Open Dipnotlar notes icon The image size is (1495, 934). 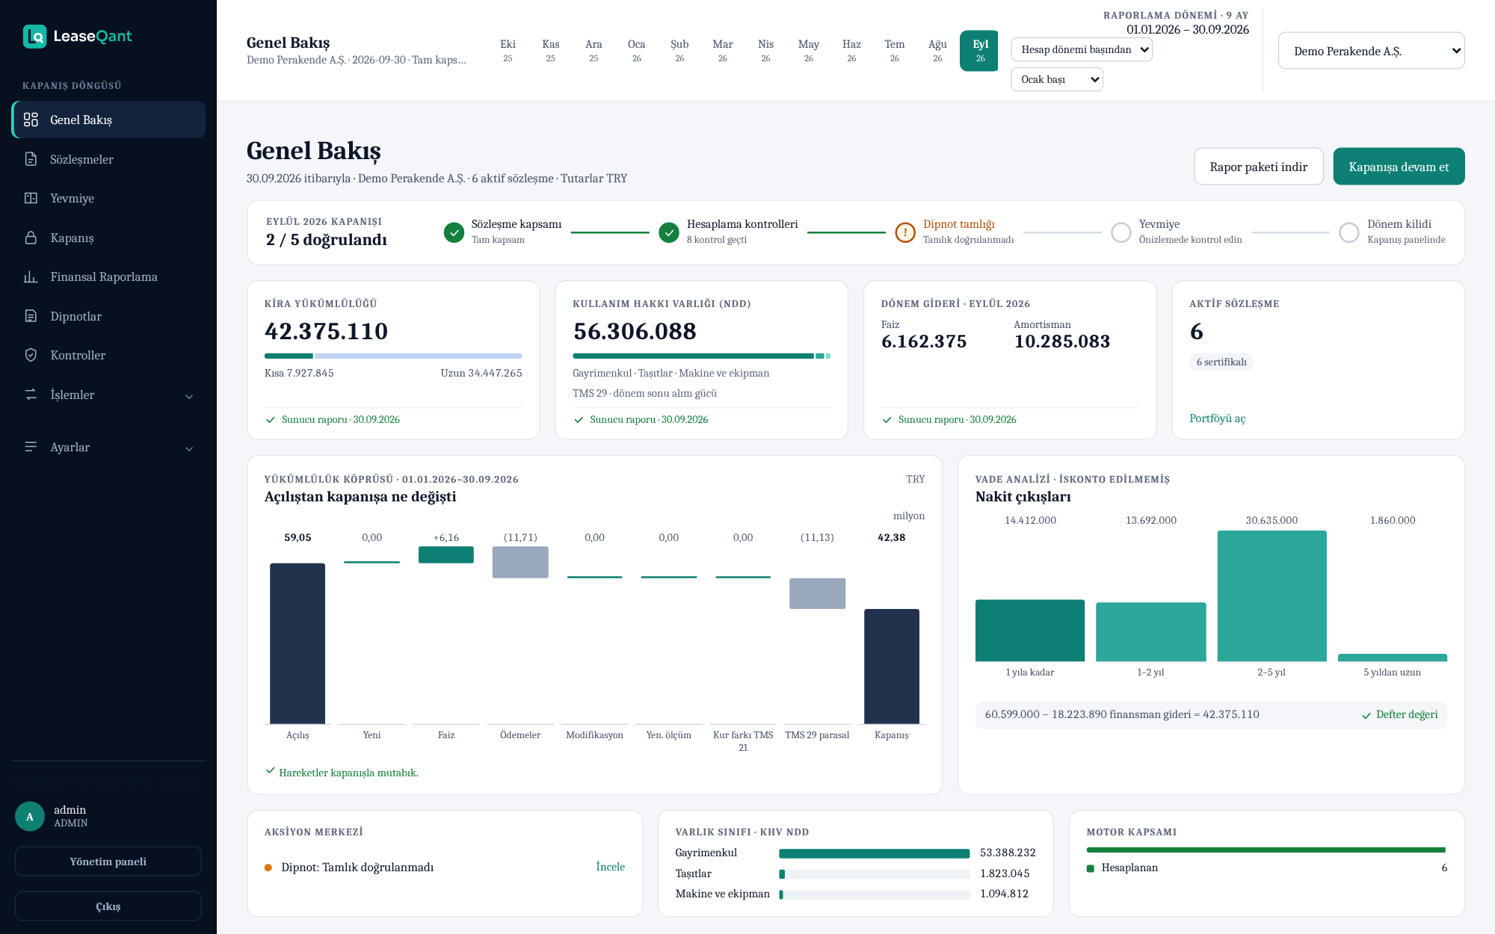pyautogui.click(x=31, y=316)
